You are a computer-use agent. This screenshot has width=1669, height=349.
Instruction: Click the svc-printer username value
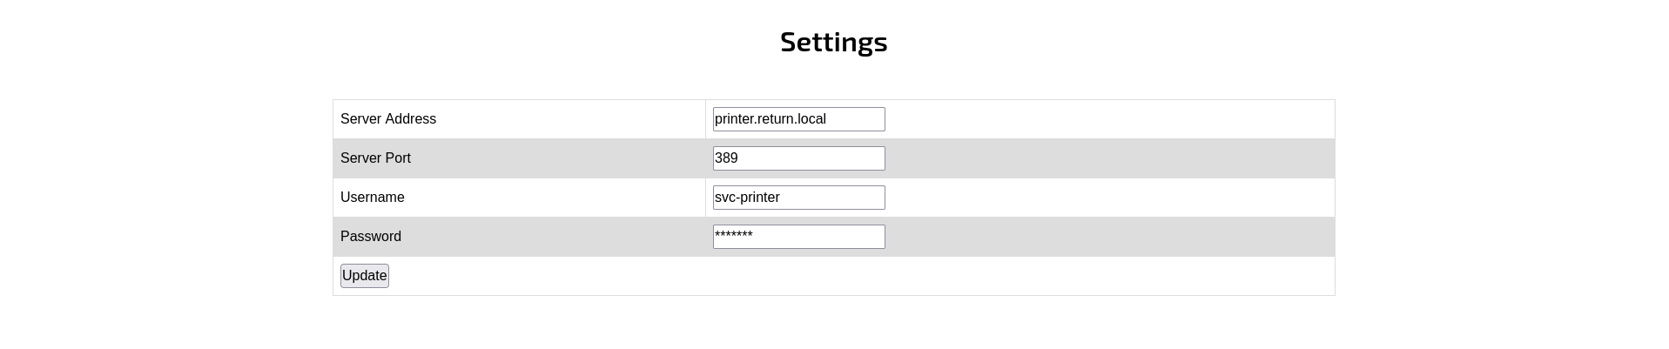pos(747,198)
